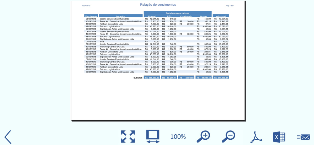Click the due date 08/09/2018
The height and width of the screenshot is (145, 314).
(91, 19)
